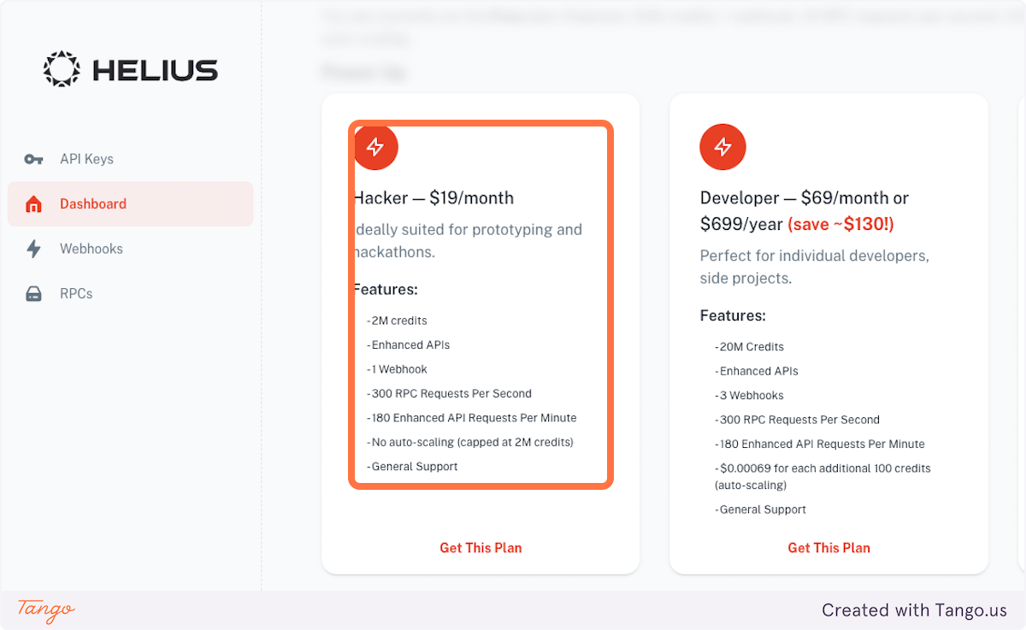Click the Created with Tango.us link
Image resolution: width=1026 pixels, height=630 pixels.
pyautogui.click(x=914, y=610)
